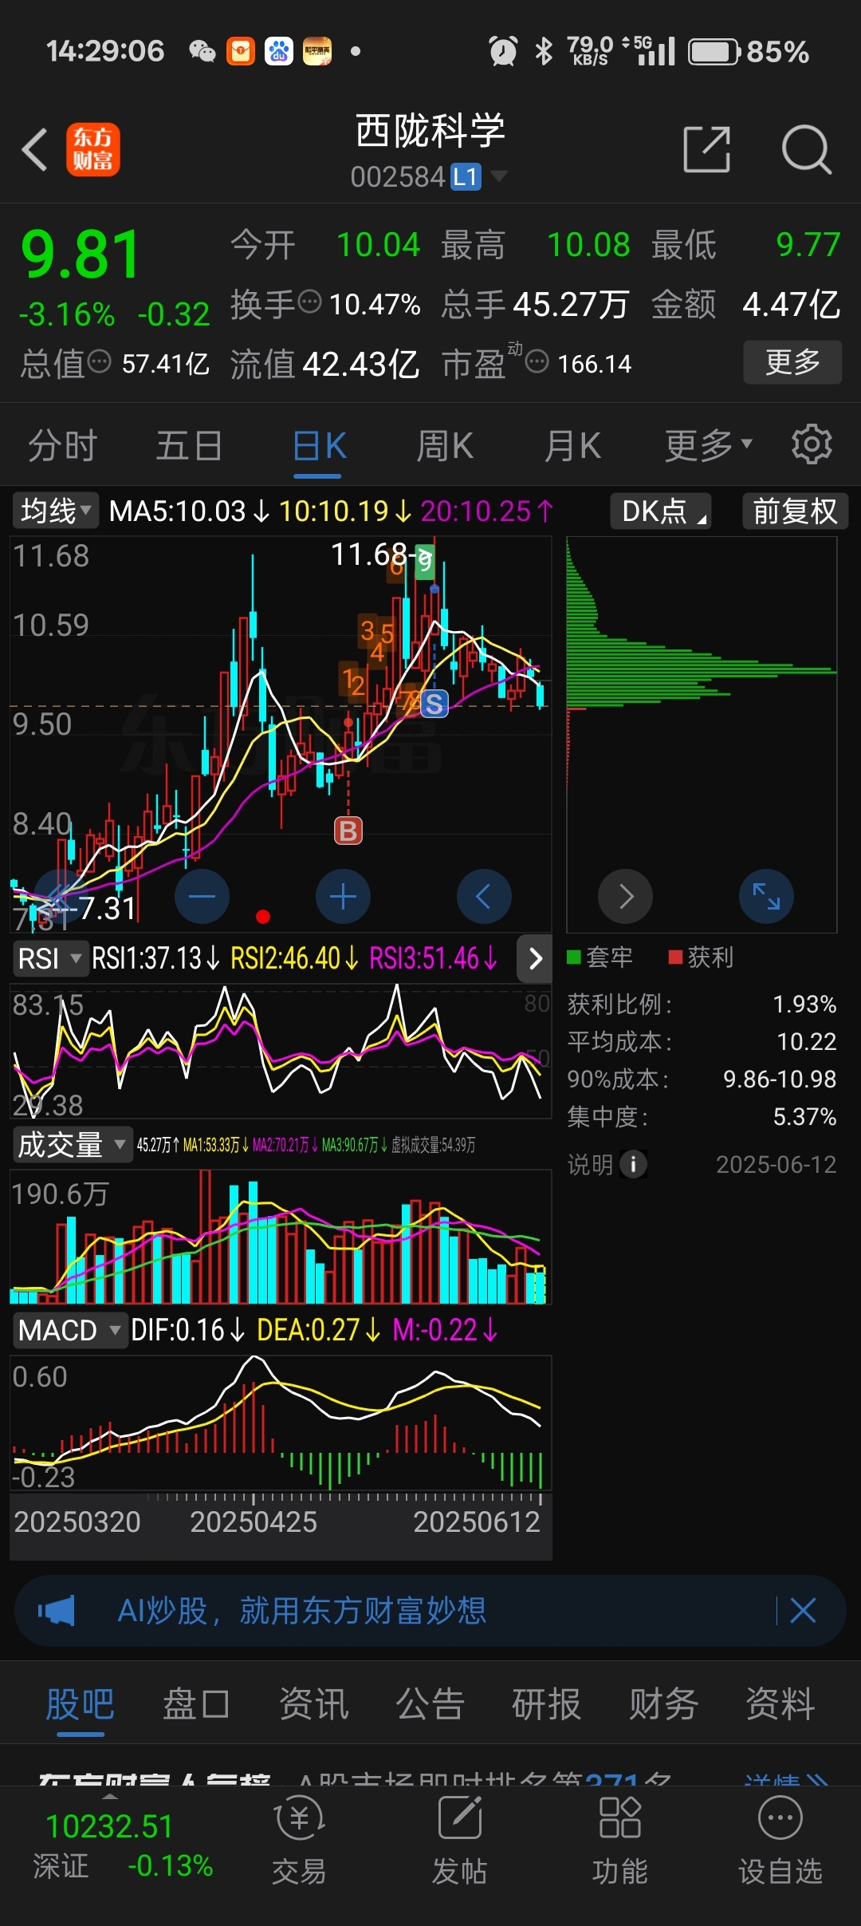The height and width of the screenshot is (1926, 861).
Task: Tap the 总值 info circle icon
Action: coord(99,361)
